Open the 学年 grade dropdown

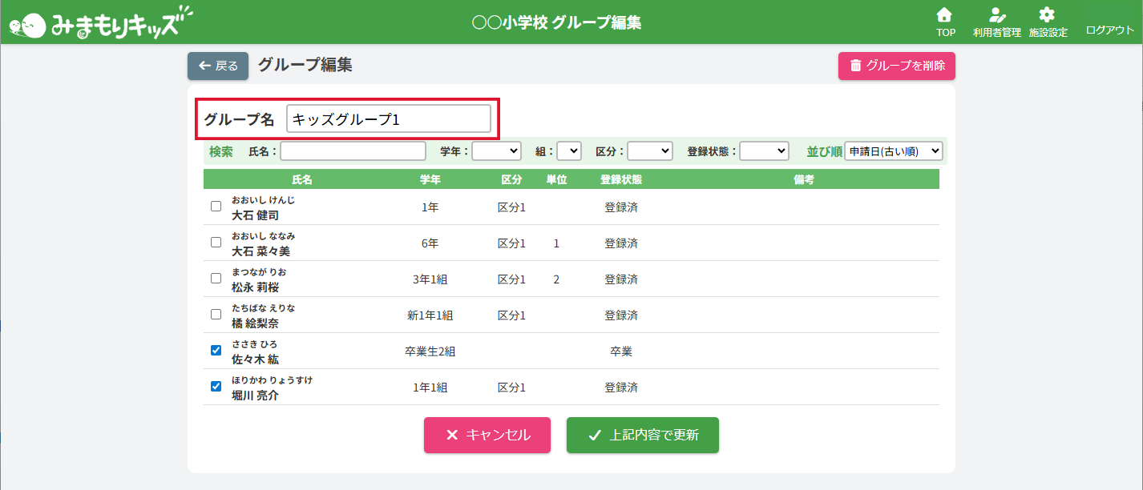pyautogui.click(x=497, y=151)
